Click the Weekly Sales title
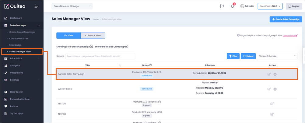305x123 pixels. (x=65, y=89)
